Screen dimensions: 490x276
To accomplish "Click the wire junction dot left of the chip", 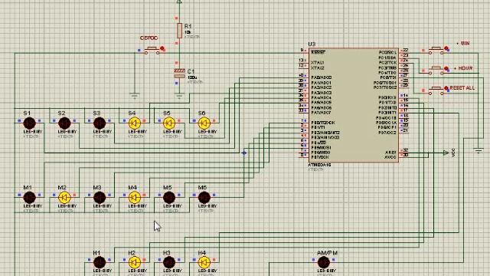I will (x=244, y=153).
